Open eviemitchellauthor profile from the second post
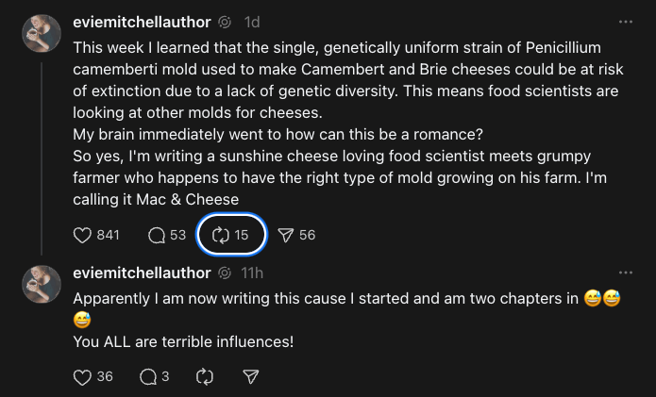The width and height of the screenshot is (656, 397). [x=142, y=273]
